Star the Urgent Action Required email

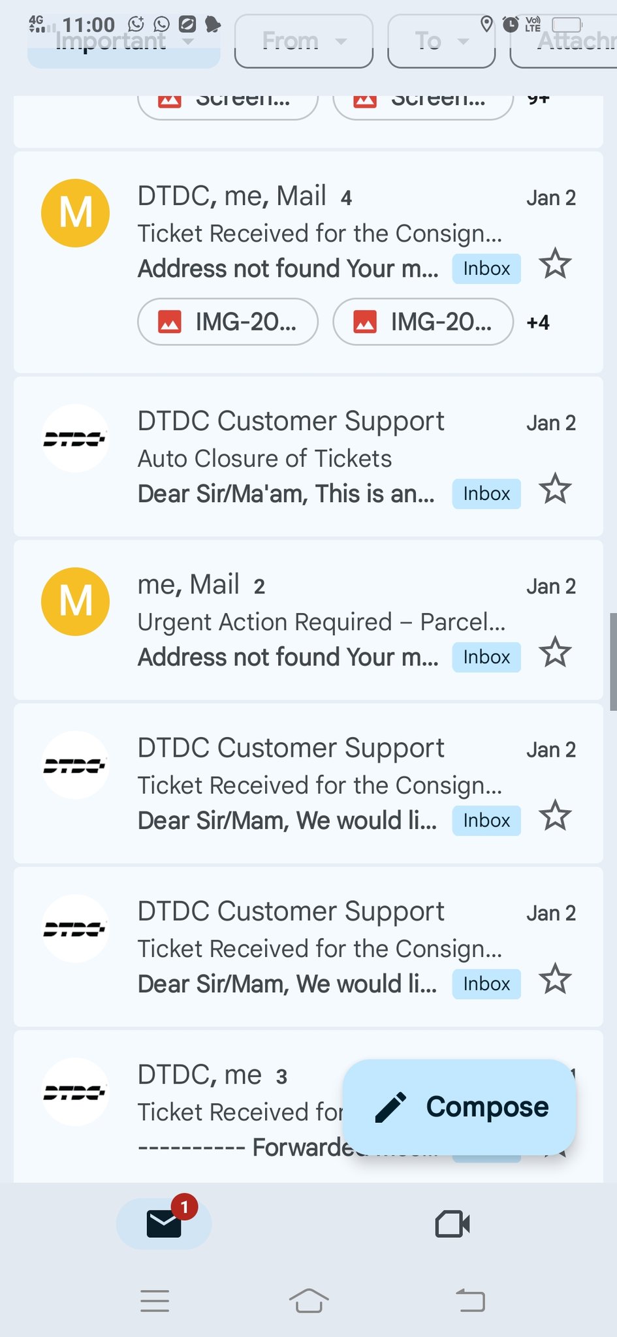(555, 652)
